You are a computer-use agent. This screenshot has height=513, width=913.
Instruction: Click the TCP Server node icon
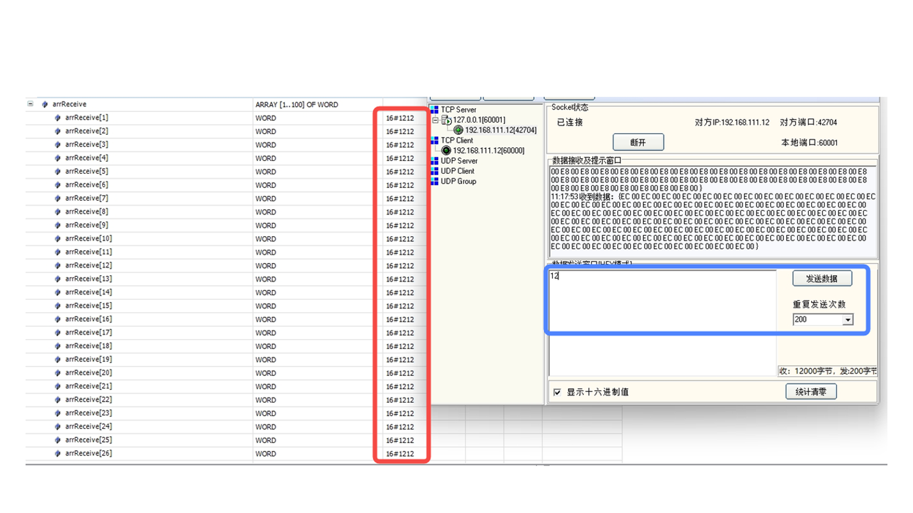[x=434, y=110]
